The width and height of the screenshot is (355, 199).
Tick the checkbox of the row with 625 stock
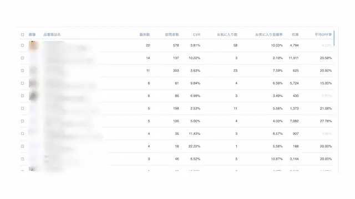[x=22, y=71]
